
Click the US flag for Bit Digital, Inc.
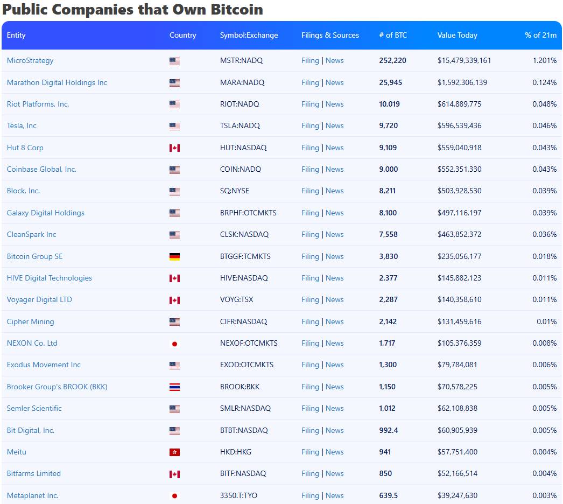point(174,431)
